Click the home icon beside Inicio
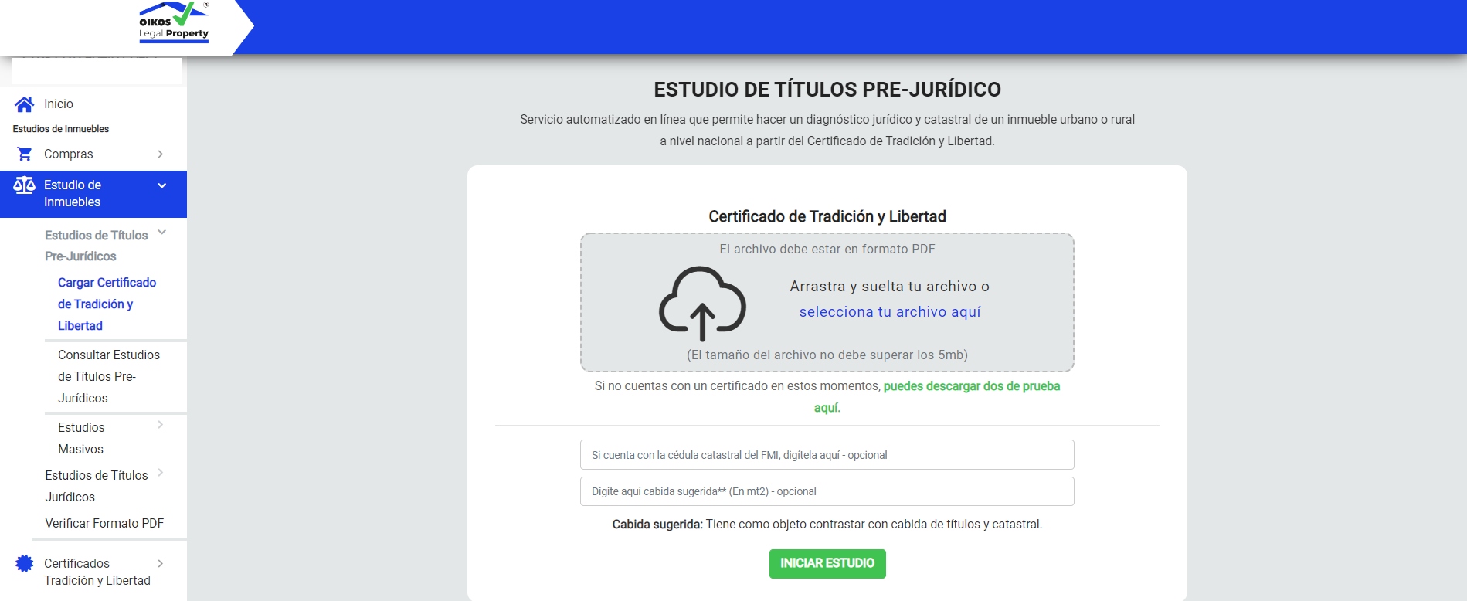Viewport: 1467px width, 601px height. [x=25, y=104]
